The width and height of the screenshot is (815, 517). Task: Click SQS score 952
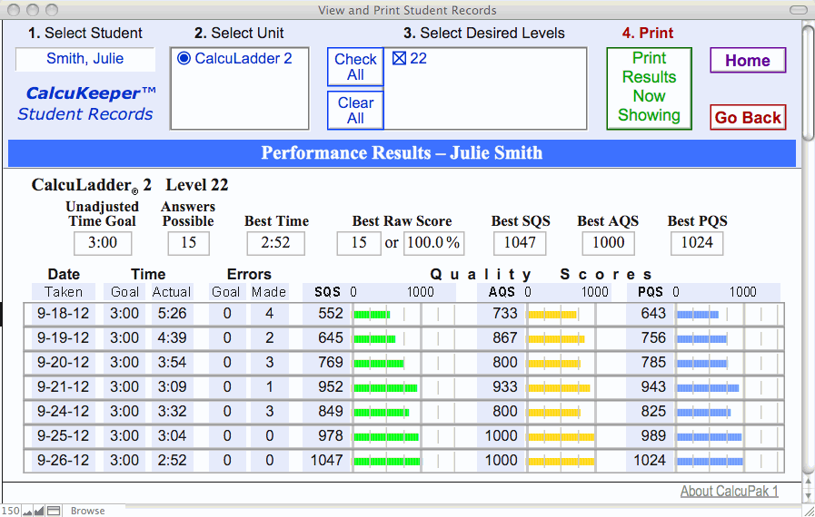331,386
